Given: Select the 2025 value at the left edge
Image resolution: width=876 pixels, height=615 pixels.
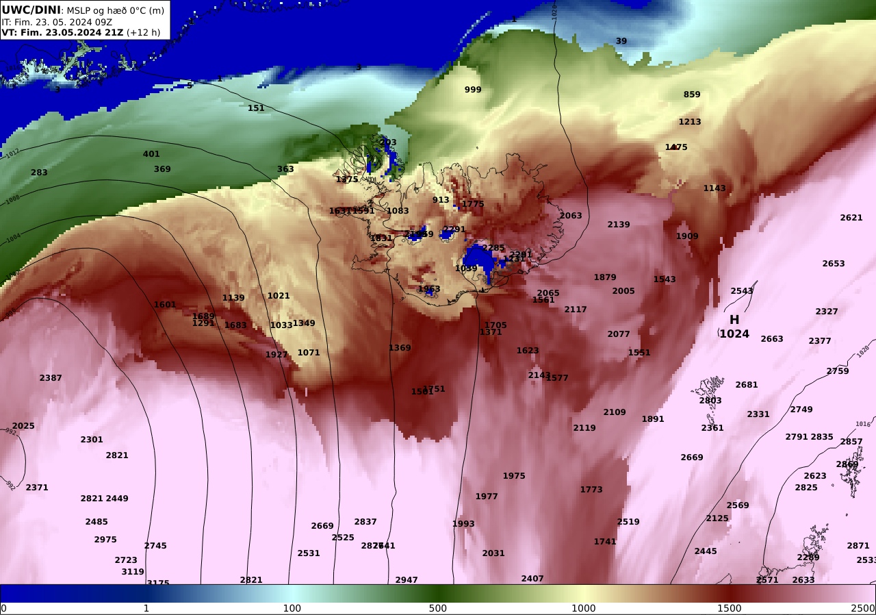Looking at the screenshot, I should pyautogui.click(x=23, y=426).
